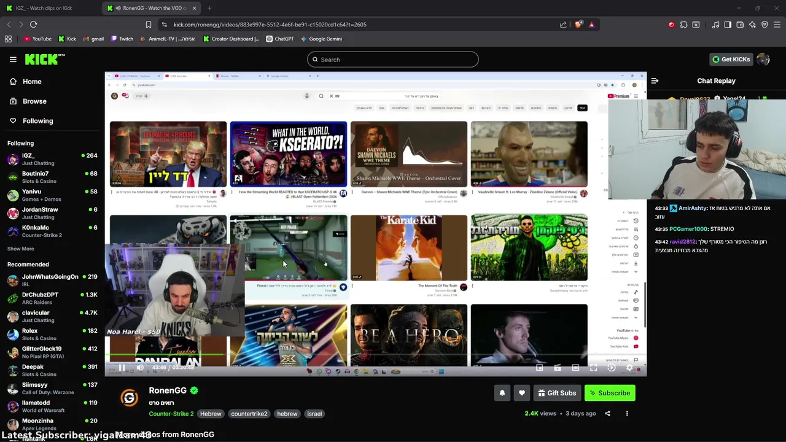Mute the video volume speaker icon

click(x=140, y=368)
